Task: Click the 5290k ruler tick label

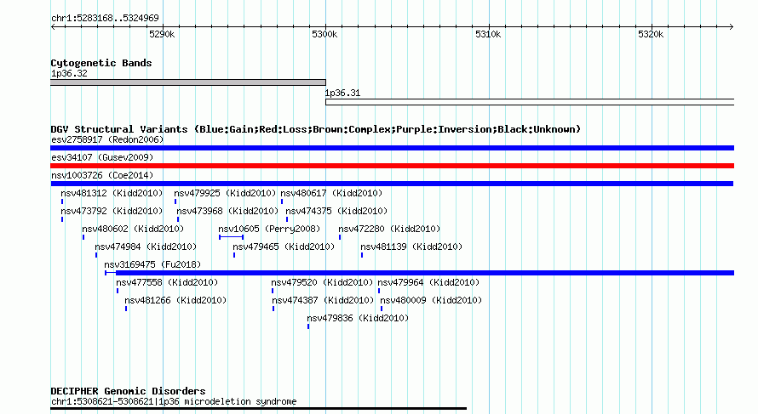Action: click(x=162, y=34)
